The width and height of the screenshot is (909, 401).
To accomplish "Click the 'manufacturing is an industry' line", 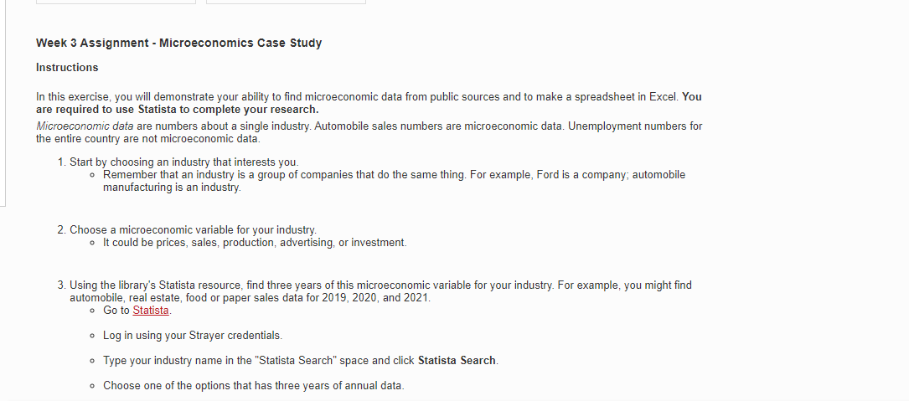I will pyautogui.click(x=172, y=188).
